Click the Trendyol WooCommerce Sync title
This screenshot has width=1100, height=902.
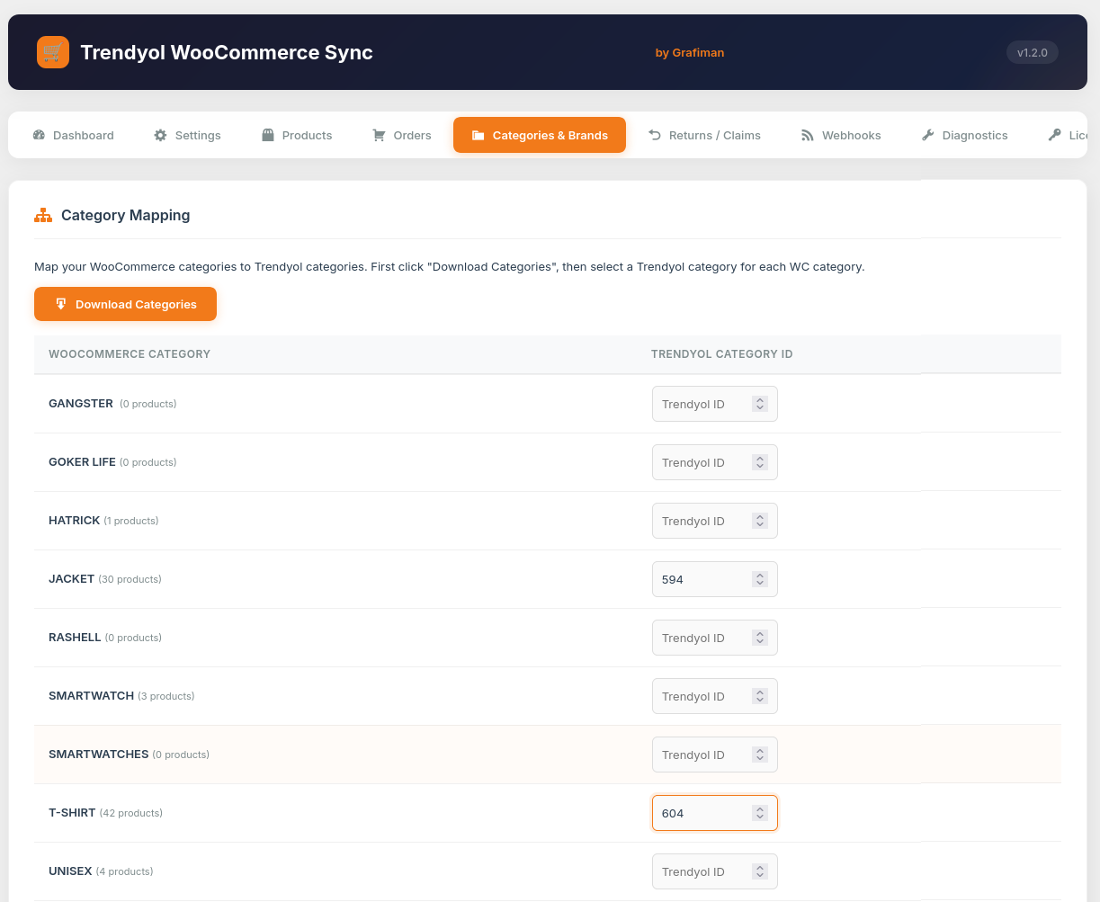pyautogui.click(x=227, y=52)
